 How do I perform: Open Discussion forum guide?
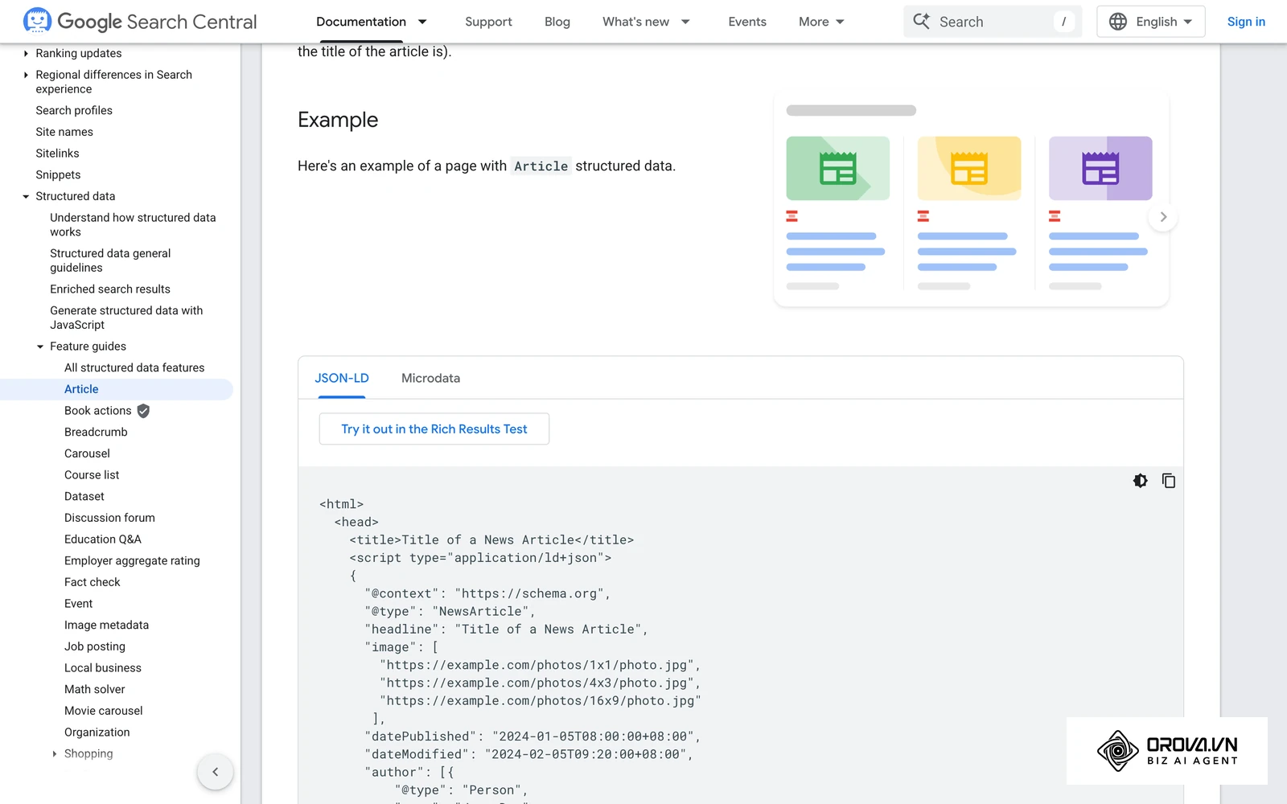[x=109, y=518]
